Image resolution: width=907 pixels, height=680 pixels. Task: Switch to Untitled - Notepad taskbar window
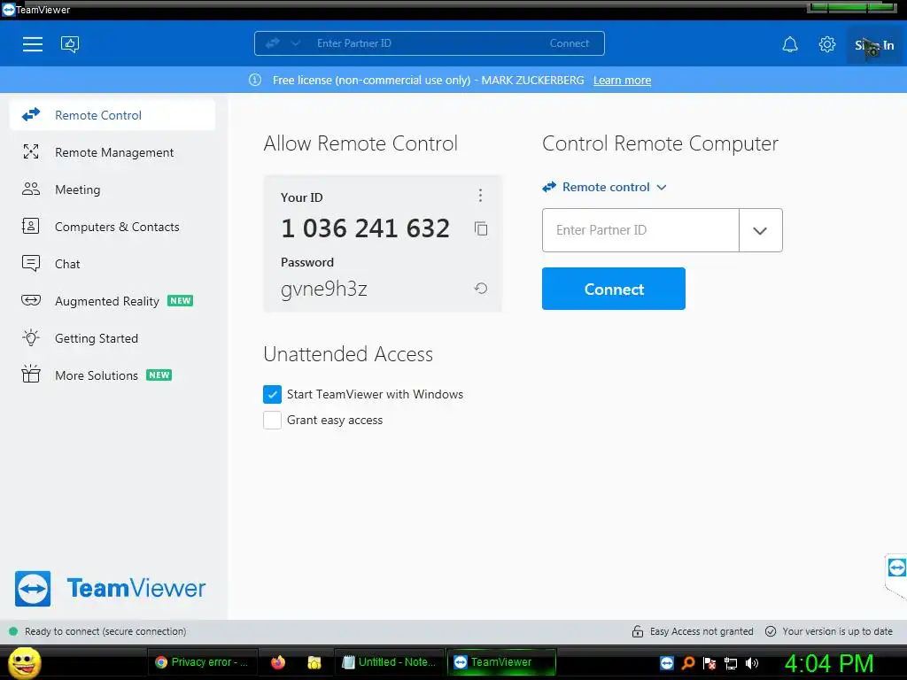coord(389,662)
